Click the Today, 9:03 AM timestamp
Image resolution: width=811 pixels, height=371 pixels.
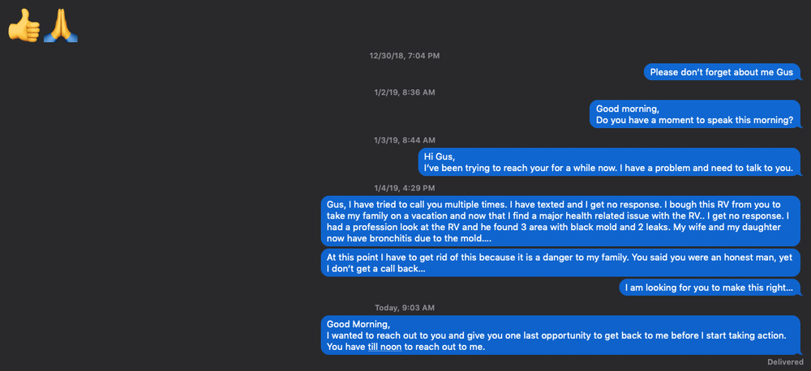coord(404,307)
